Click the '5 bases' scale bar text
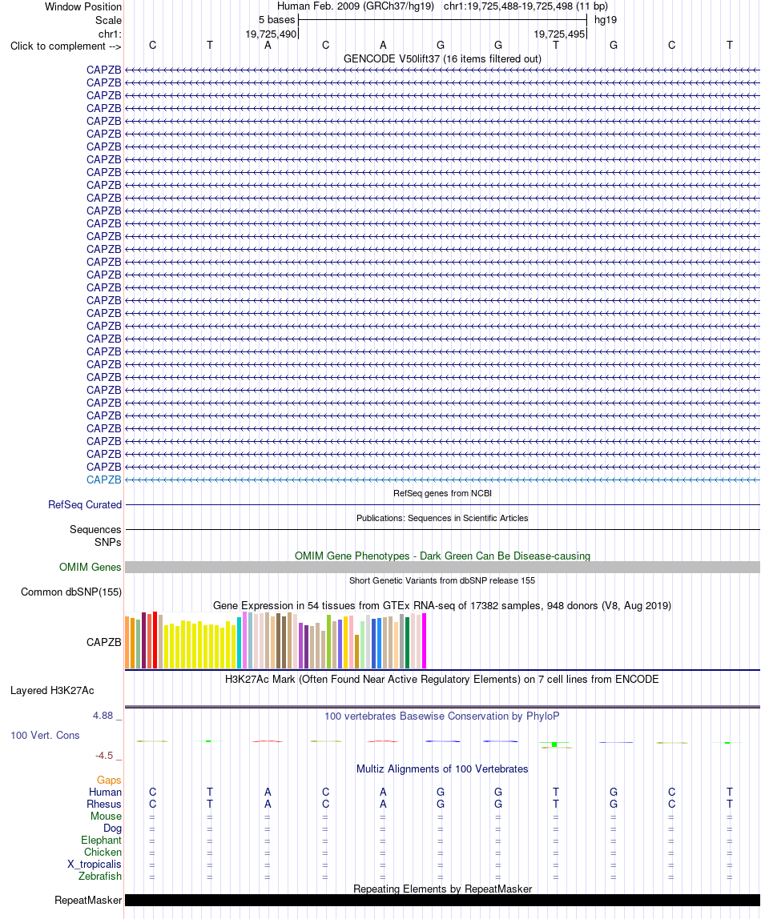The height and width of the screenshot is (919, 761). 276,19
